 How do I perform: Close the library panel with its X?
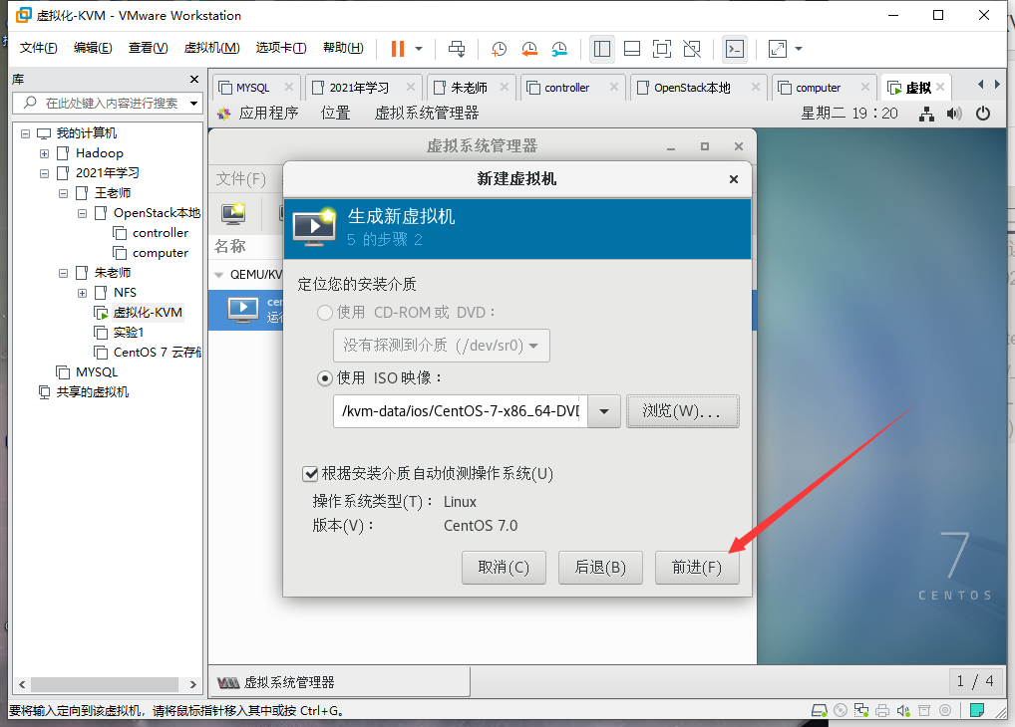(194, 79)
